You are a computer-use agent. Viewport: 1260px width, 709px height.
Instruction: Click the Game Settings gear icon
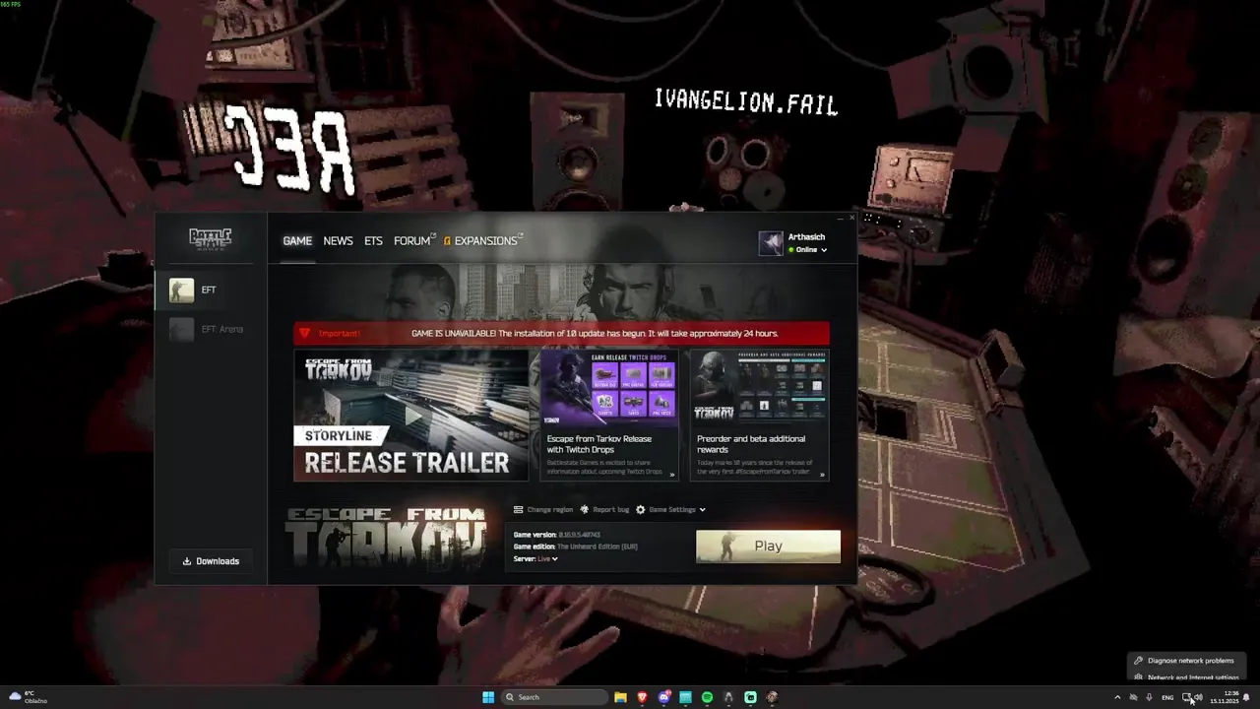tap(641, 510)
